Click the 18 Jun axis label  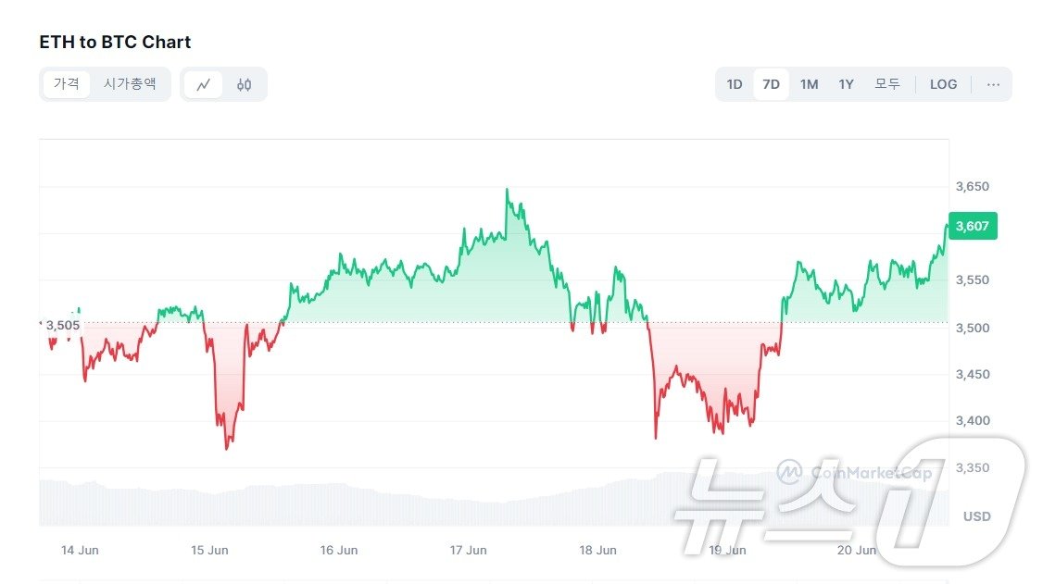598,550
